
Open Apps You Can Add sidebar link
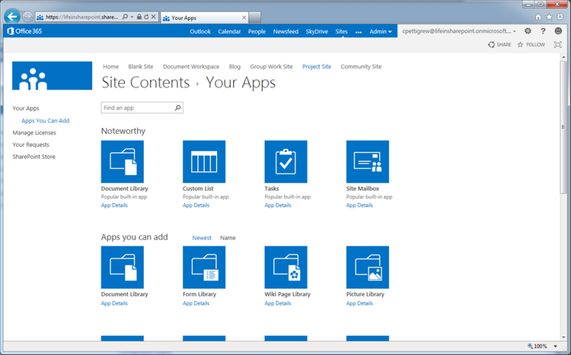click(46, 121)
